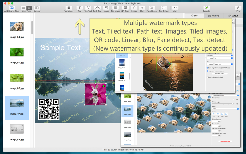Viewport: 246px width, 154px height.
Task: Add a Tile Image watermark
Action: click(116, 8)
